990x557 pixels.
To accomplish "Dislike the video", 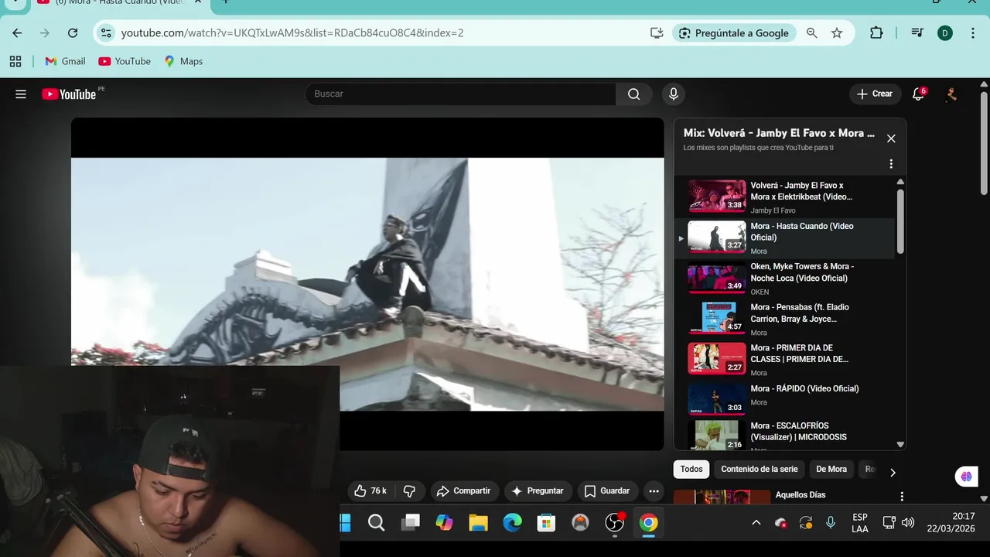I will (x=410, y=490).
